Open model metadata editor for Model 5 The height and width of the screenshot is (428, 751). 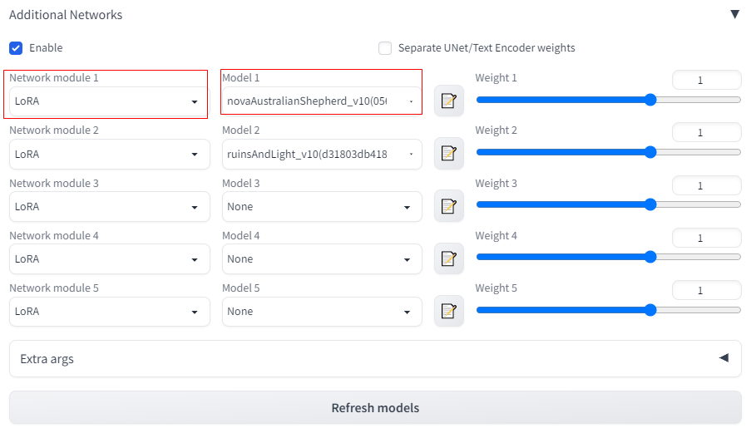point(449,311)
